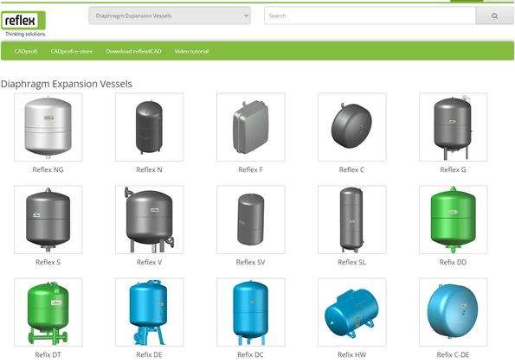Click the Refix DT label link
The height and width of the screenshot is (363, 515).
pyautogui.click(x=48, y=354)
